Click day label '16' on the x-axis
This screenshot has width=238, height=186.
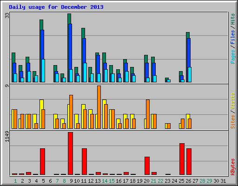point(119,181)
